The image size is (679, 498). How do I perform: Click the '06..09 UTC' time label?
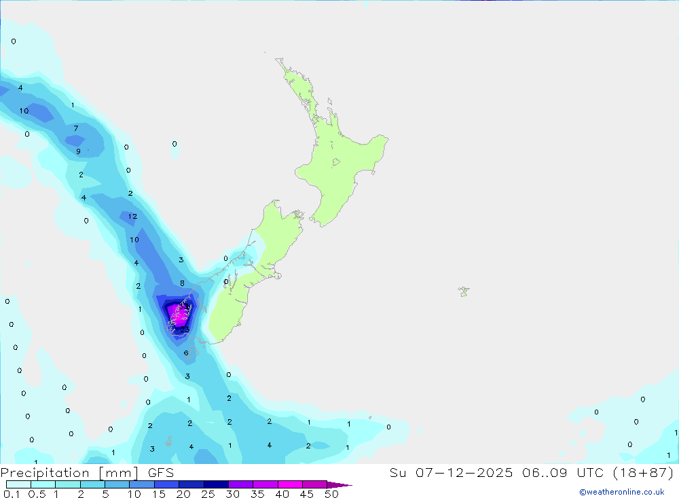click(563, 472)
